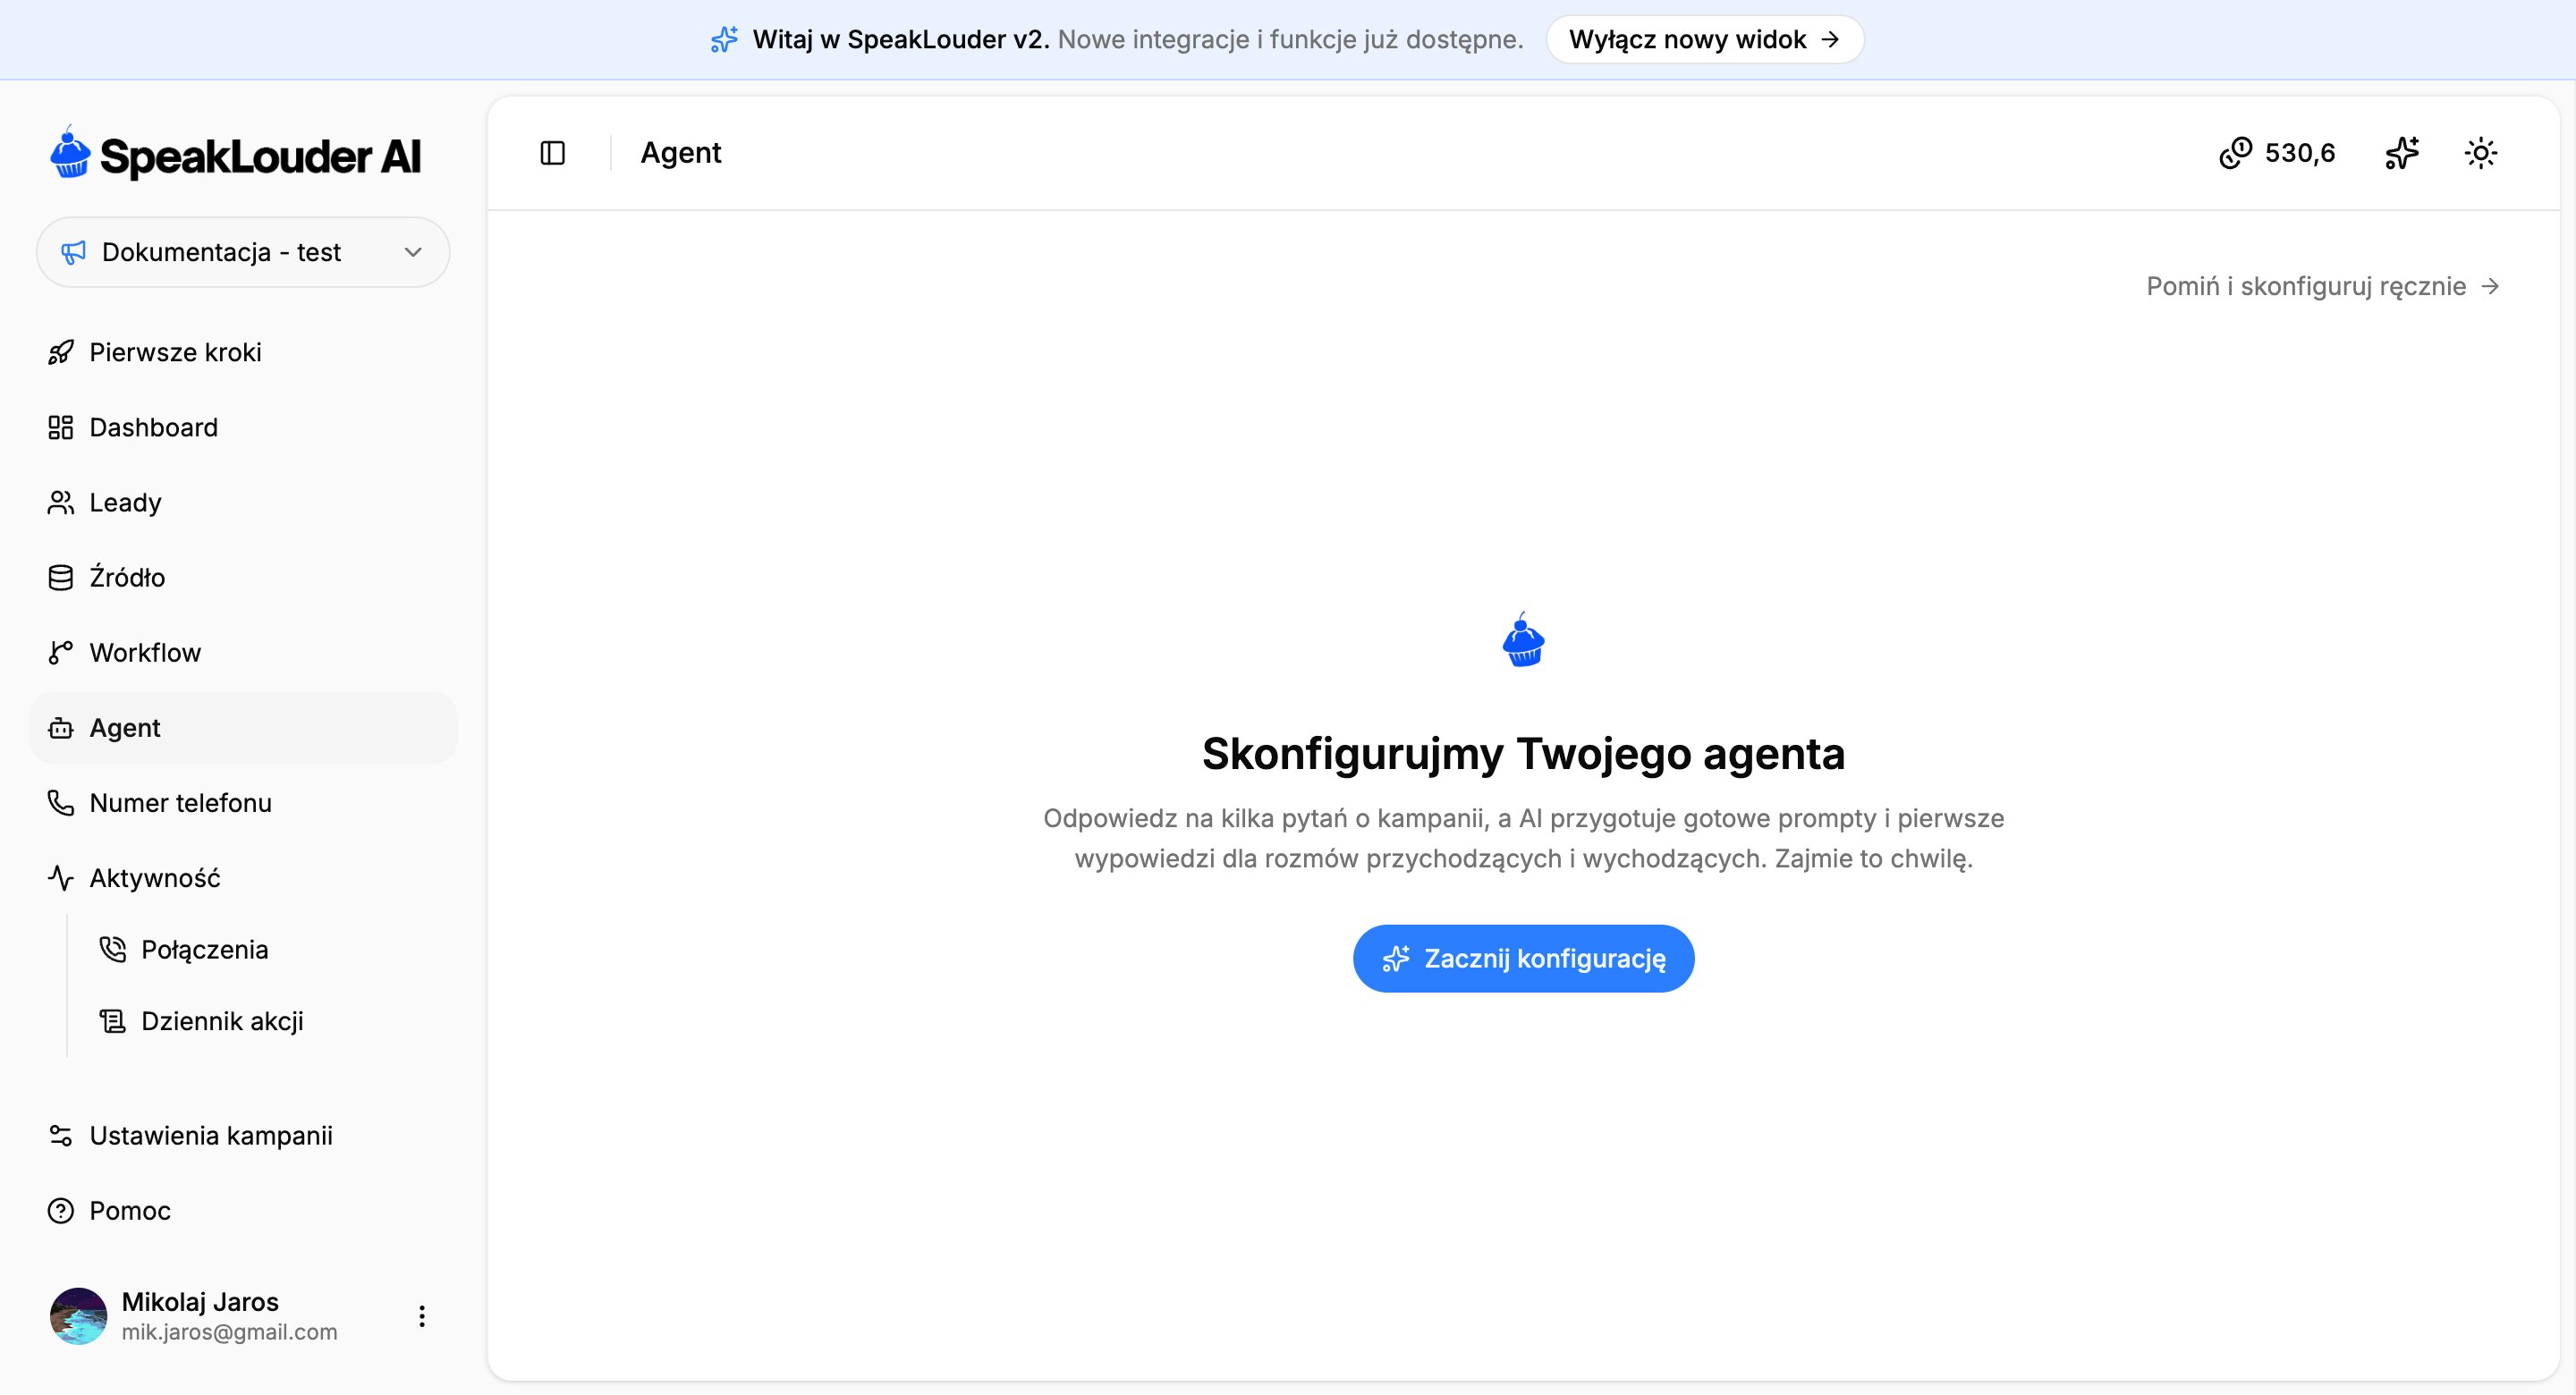Viewport: 2576px width, 1395px height.
Task: Click the sparkle icon in top banner
Action: click(725, 39)
